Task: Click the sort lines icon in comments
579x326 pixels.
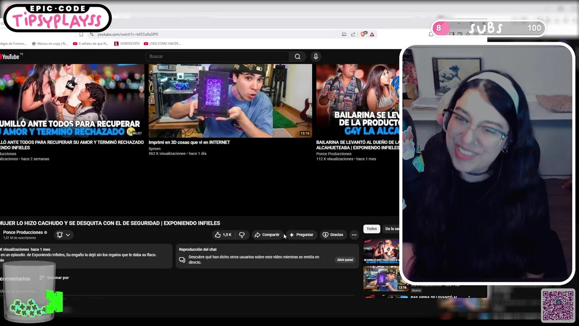Action: coord(42,278)
